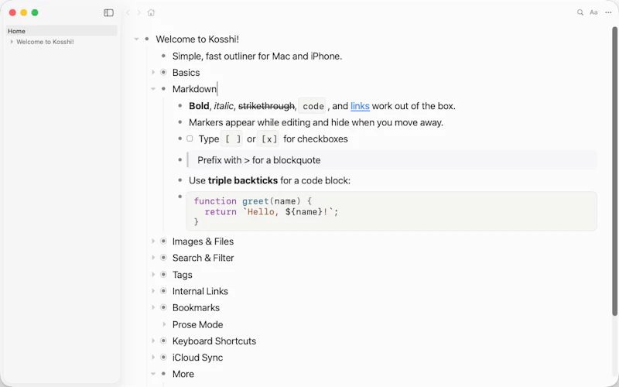
Task: Tick the checkbox before Type [ ]
Action: [190, 139]
